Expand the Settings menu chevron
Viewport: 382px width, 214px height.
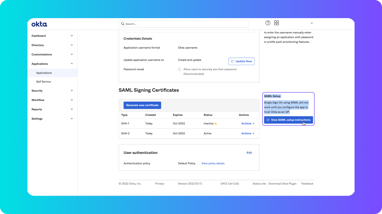tap(72, 119)
